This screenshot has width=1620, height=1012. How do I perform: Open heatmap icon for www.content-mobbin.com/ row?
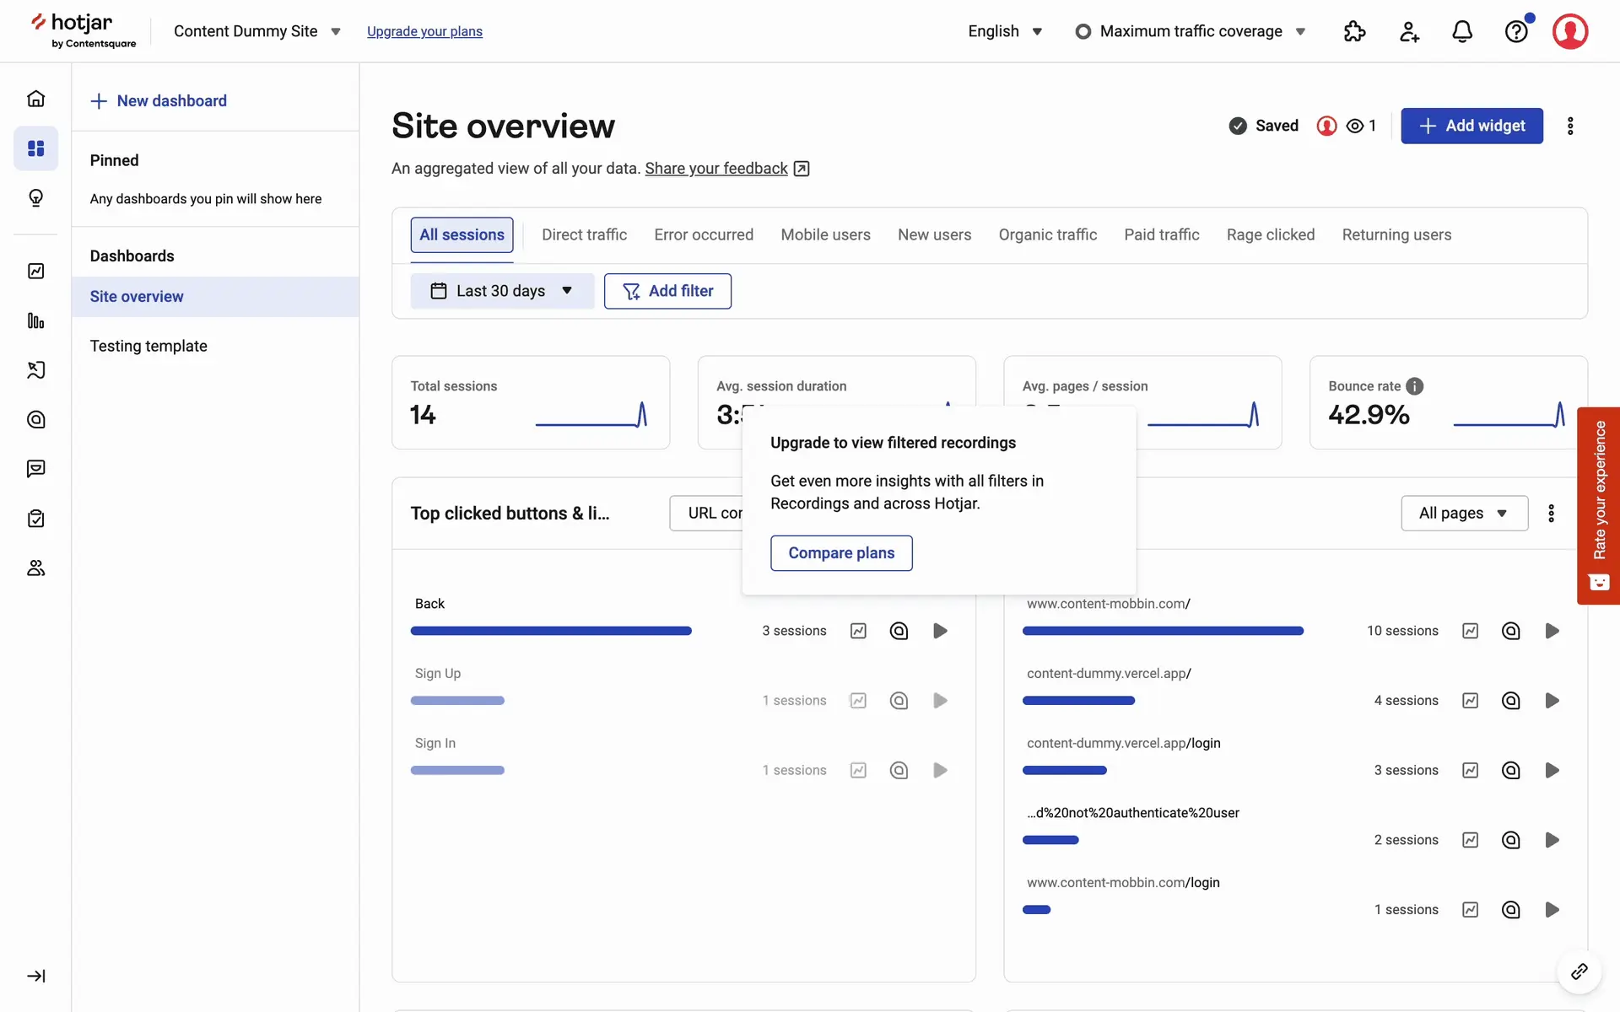pyautogui.click(x=1510, y=631)
